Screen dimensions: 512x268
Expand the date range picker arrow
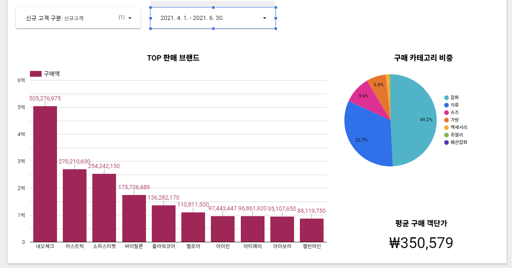[x=265, y=18]
